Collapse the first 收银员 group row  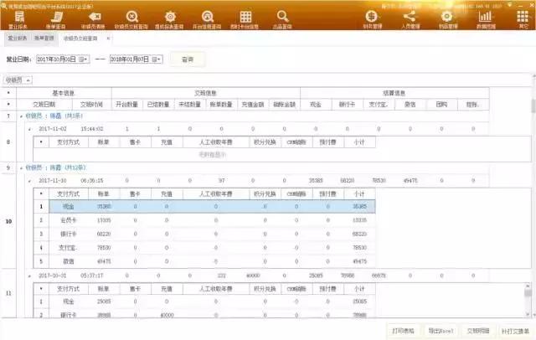coord(21,116)
